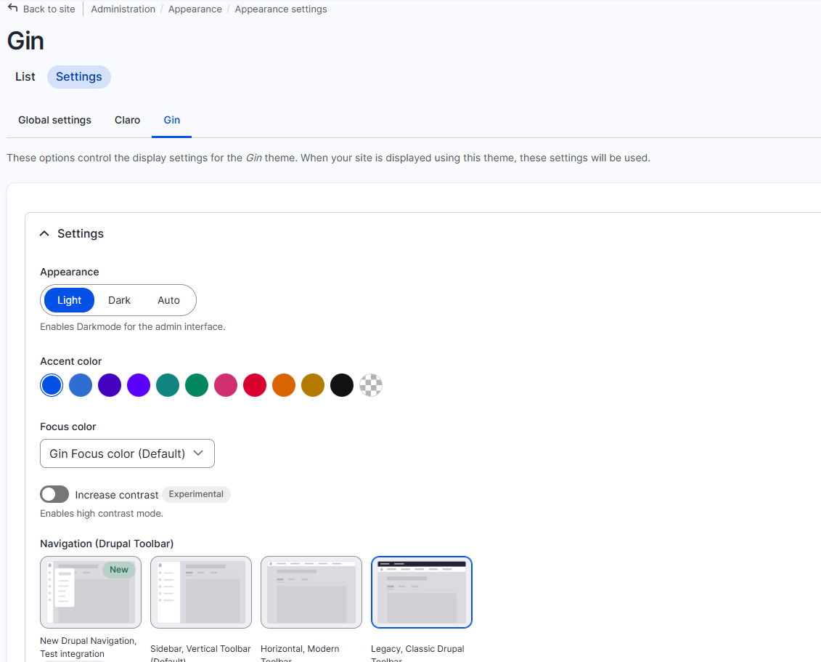This screenshot has height=662, width=821.
Task: Click the Back to site arrow icon
Action: (12, 9)
